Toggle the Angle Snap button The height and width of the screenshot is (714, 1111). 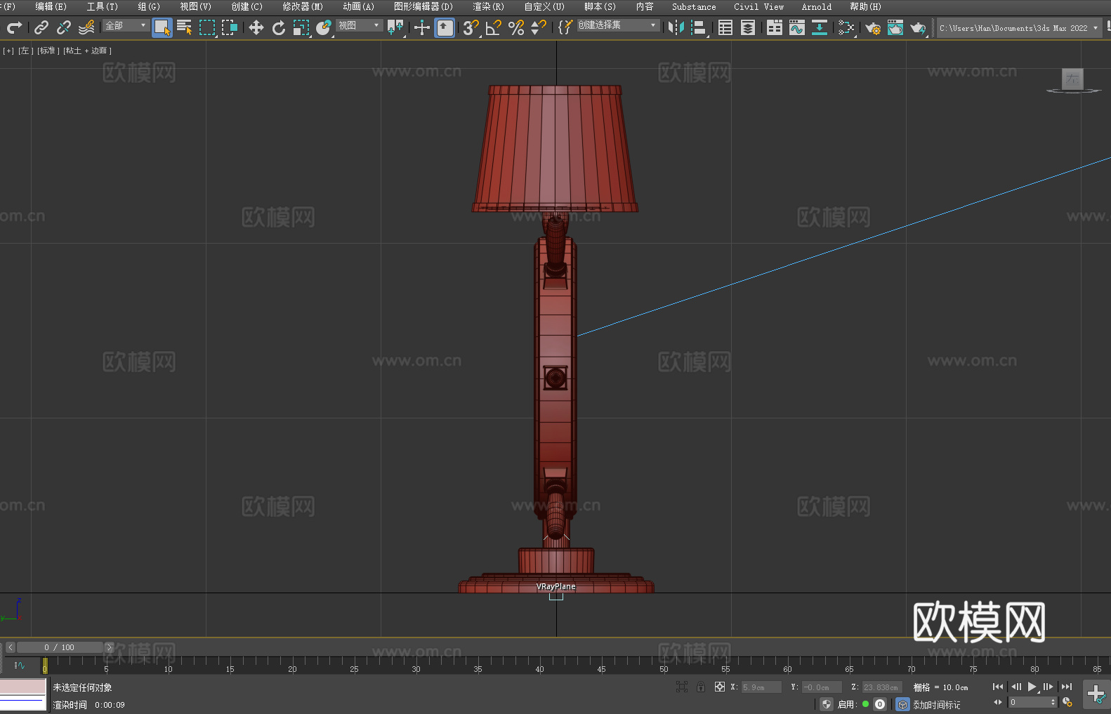click(494, 27)
